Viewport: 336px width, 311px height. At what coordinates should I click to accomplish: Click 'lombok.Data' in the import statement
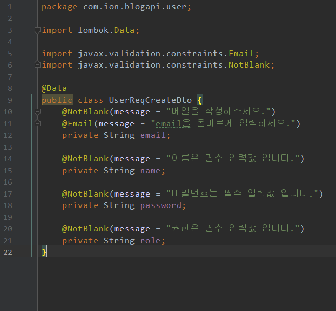(x=106, y=30)
